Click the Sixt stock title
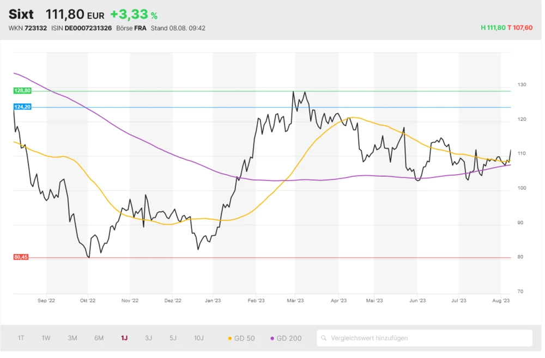The height and width of the screenshot is (358, 545). (21, 14)
